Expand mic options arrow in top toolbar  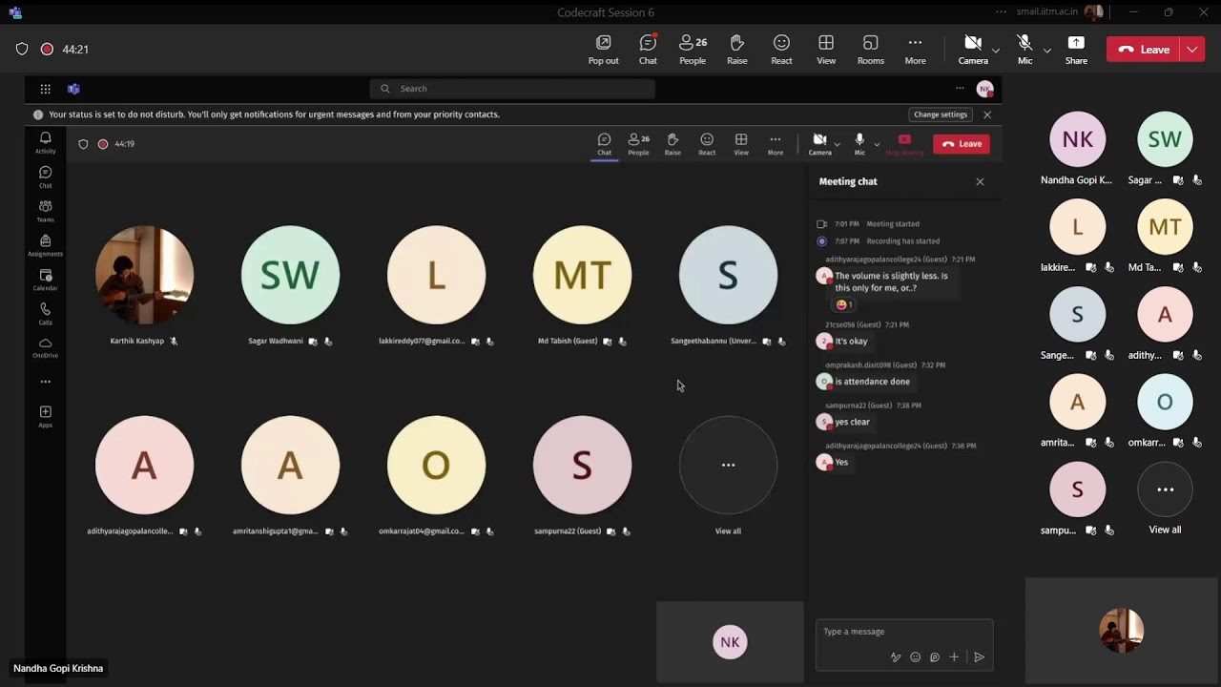1047,50
